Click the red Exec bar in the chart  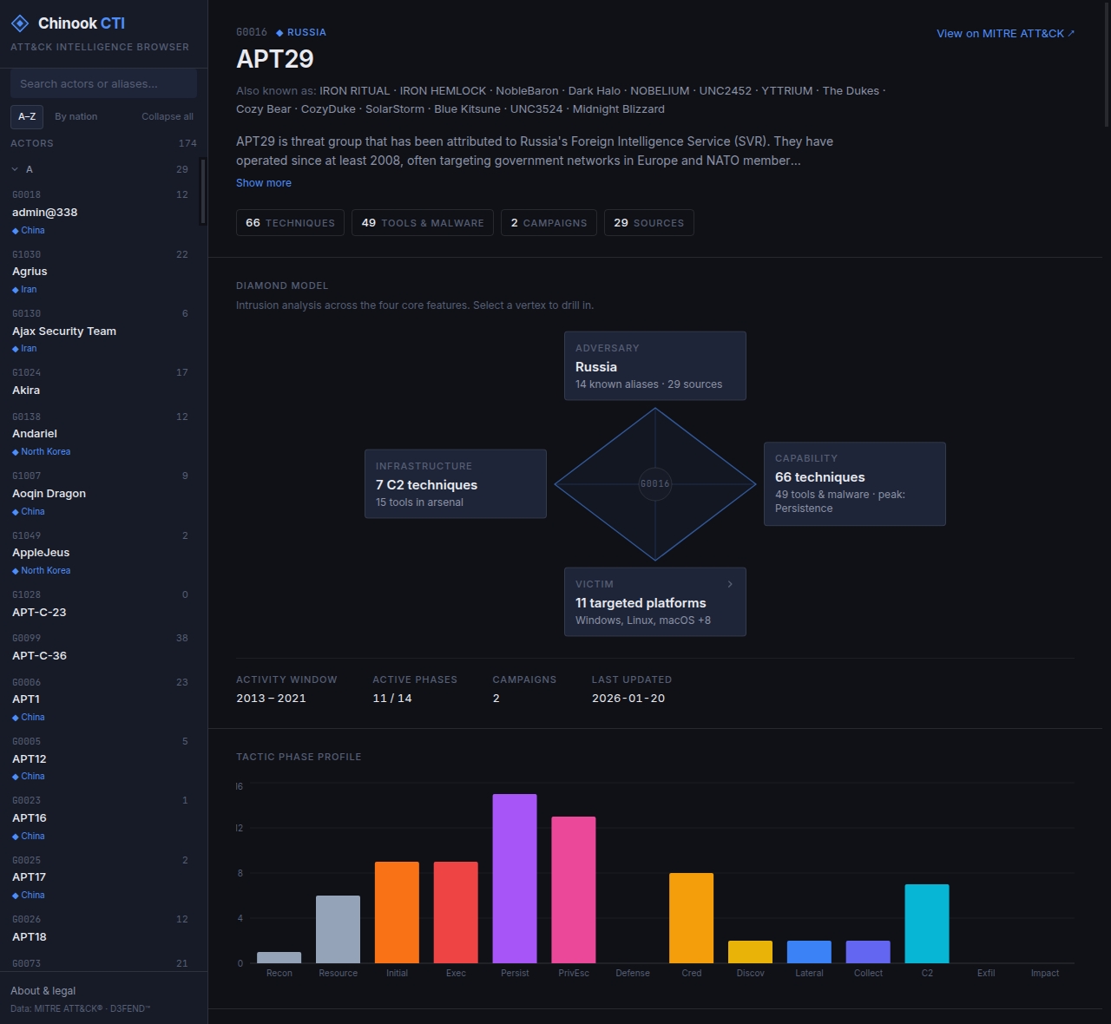[x=456, y=912]
